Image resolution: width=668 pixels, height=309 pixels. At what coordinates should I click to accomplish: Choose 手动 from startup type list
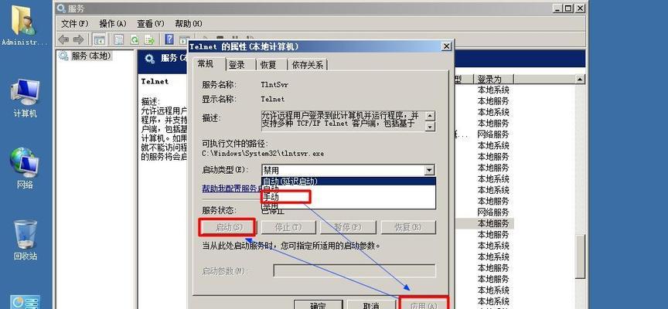348,197
